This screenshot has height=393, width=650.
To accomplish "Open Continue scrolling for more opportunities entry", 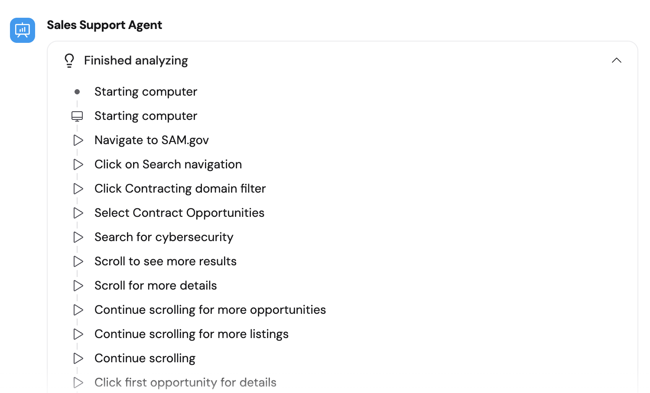I will coord(210,309).
